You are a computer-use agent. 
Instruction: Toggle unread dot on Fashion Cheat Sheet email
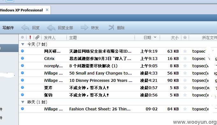tap(22, 109)
